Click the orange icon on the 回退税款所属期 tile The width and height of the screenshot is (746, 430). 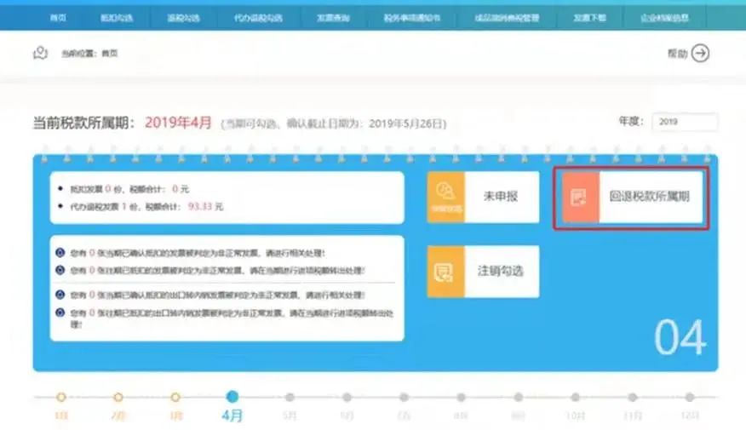579,197
